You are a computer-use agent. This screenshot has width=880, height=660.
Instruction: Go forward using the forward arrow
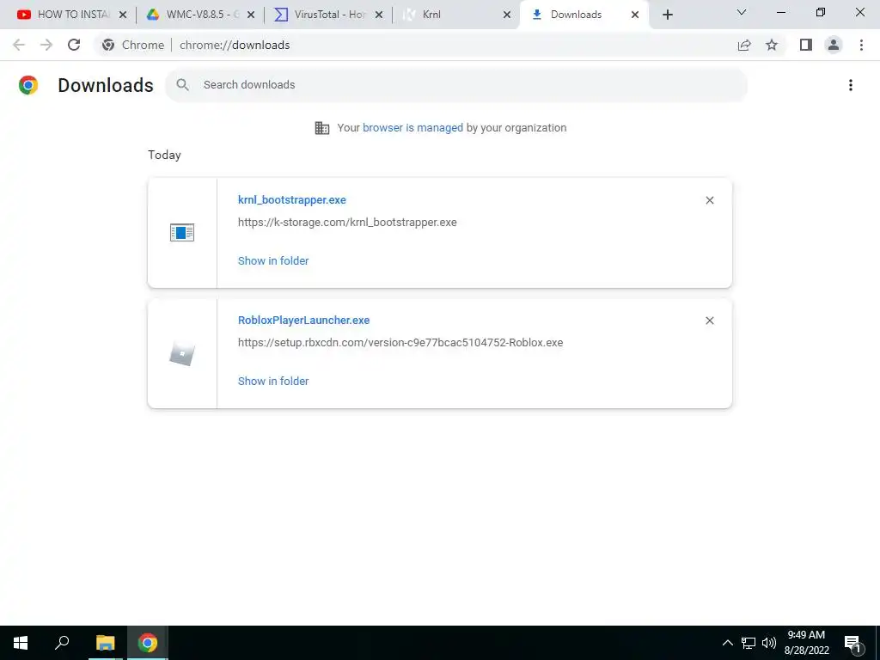(46, 45)
